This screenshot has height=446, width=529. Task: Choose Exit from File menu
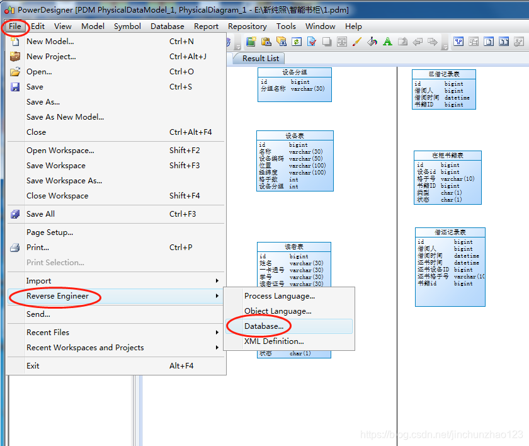click(x=115, y=366)
